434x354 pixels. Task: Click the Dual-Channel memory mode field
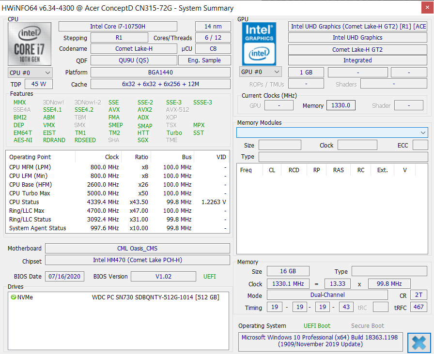(327, 295)
